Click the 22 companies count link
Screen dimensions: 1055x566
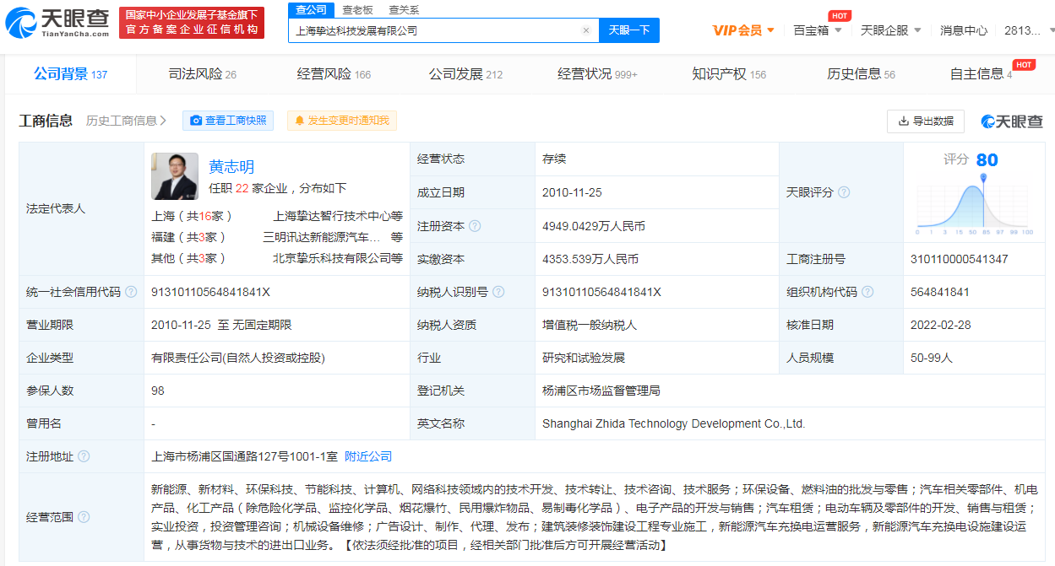coord(242,188)
